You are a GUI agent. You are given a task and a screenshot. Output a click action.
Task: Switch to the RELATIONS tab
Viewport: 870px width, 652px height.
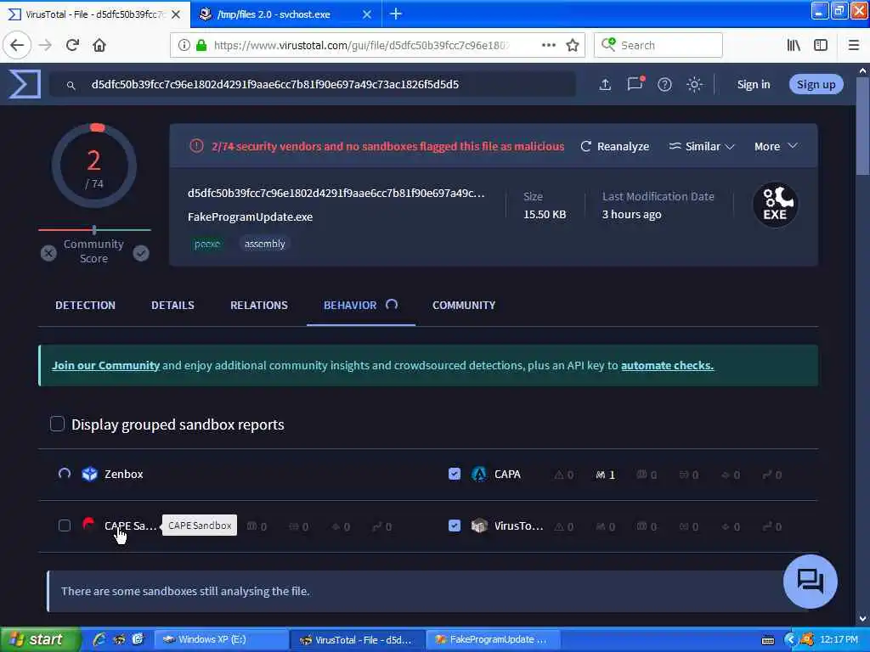pyautogui.click(x=259, y=305)
